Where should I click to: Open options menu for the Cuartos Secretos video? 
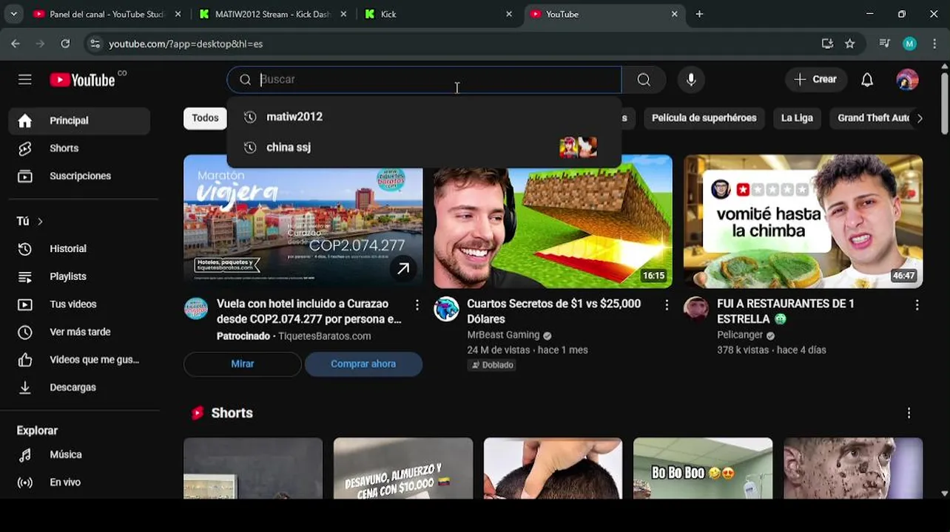pos(667,305)
